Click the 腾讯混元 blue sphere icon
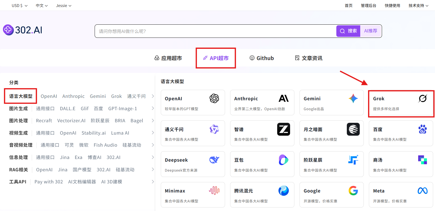Screen dimensions: 435x211 (284, 191)
